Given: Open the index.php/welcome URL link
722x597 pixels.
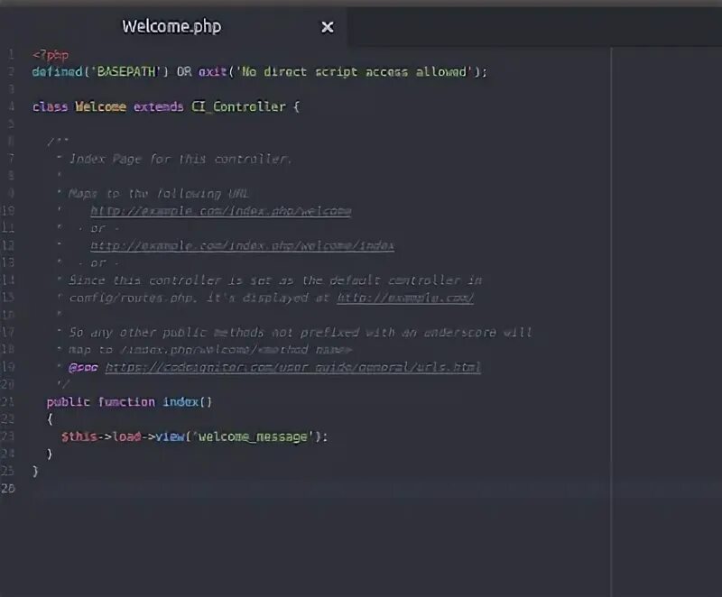Looking at the screenshot, I should tap(220, 210).
